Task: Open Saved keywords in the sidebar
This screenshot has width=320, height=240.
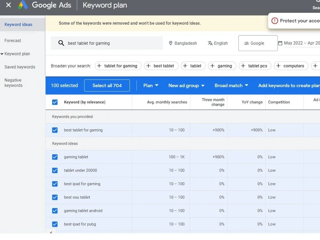Action: coord(20,67)
